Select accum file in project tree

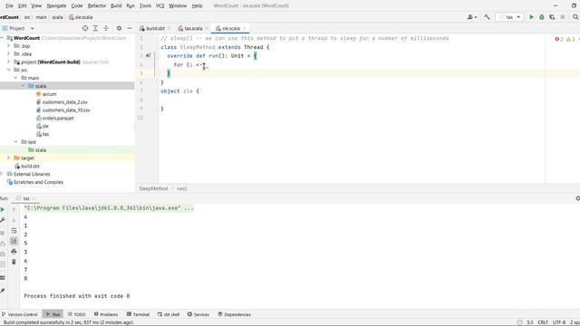[x=49, y=94]
